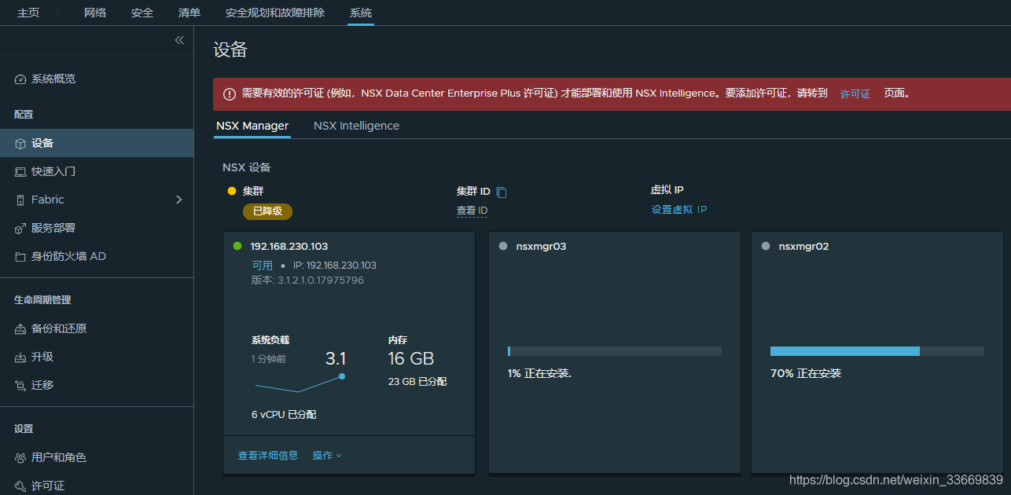This screenshot has height=495, width=1011.
Task: Open 安全规划和故障排除 top menu
Action: pos(275,13)
